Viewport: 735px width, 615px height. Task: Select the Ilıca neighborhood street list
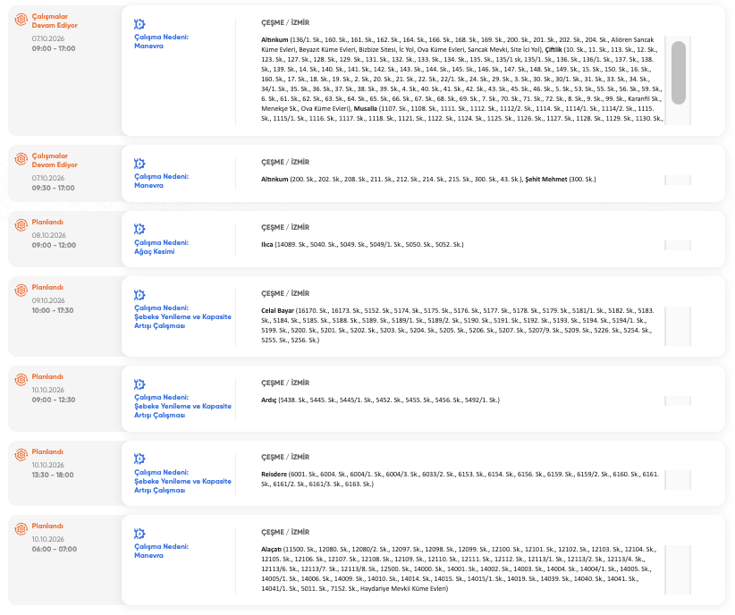362,245
